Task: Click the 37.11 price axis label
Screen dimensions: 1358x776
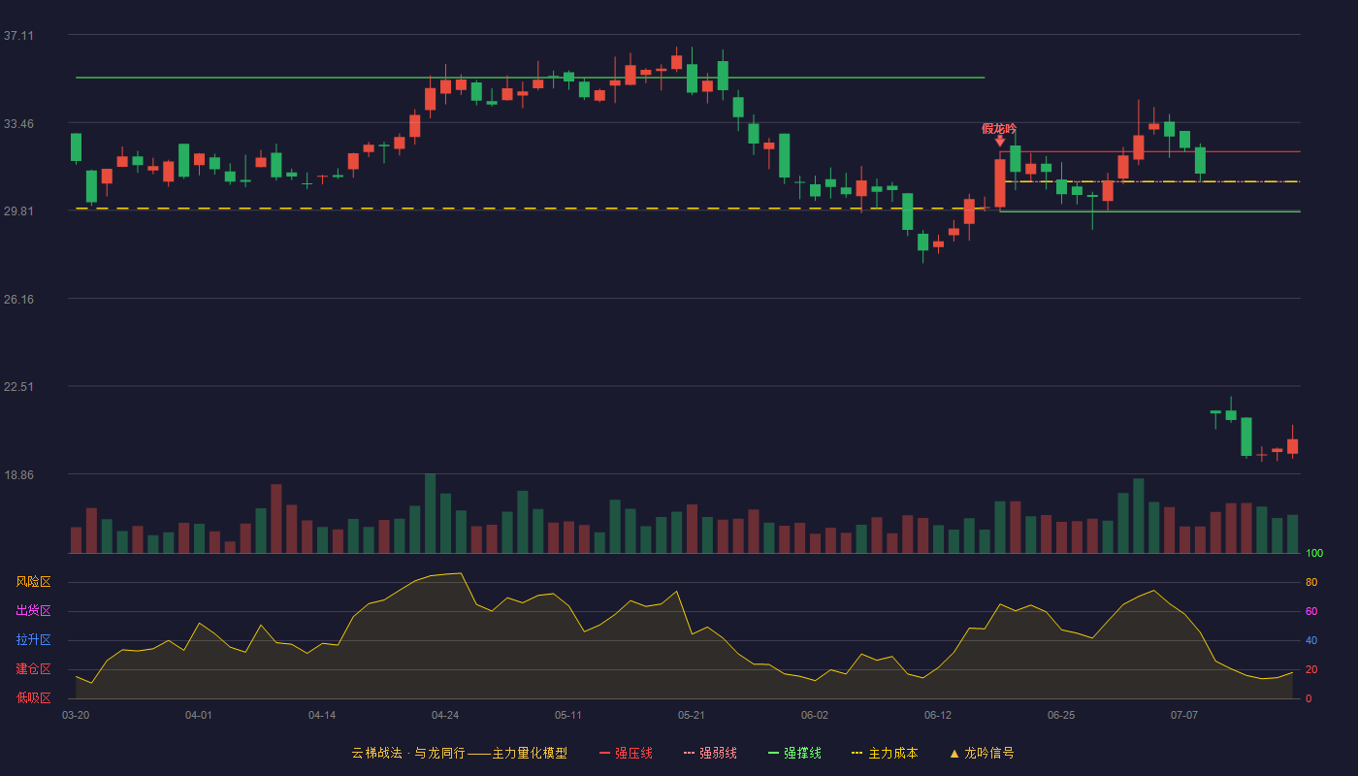Action: tap(18, 36)
